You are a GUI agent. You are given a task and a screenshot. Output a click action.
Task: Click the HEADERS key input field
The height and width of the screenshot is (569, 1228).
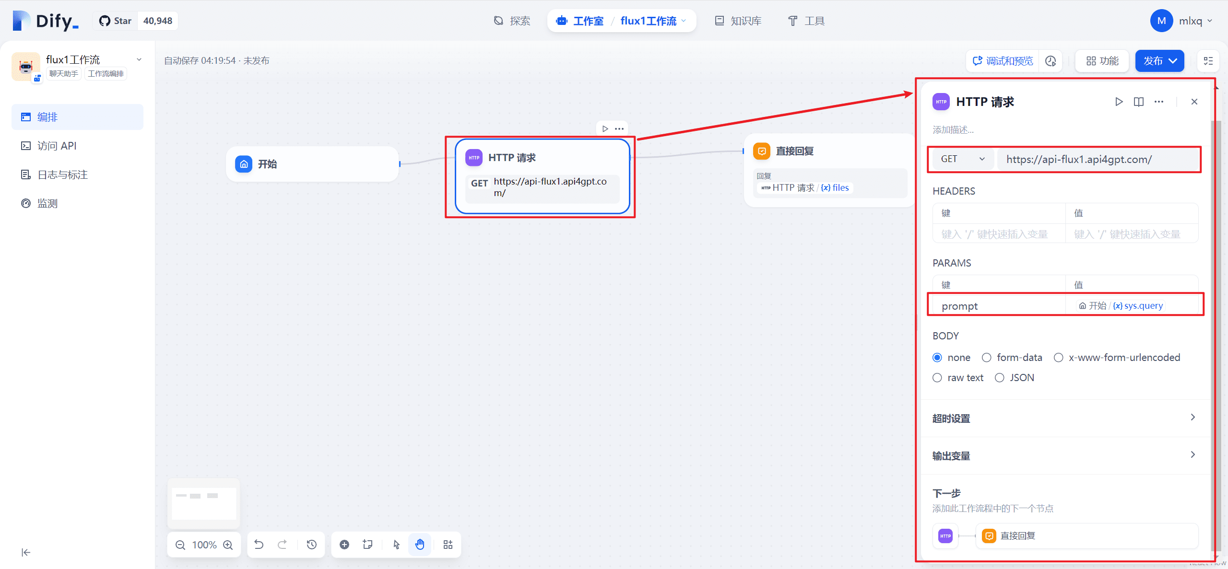click(x=999, y=234)
